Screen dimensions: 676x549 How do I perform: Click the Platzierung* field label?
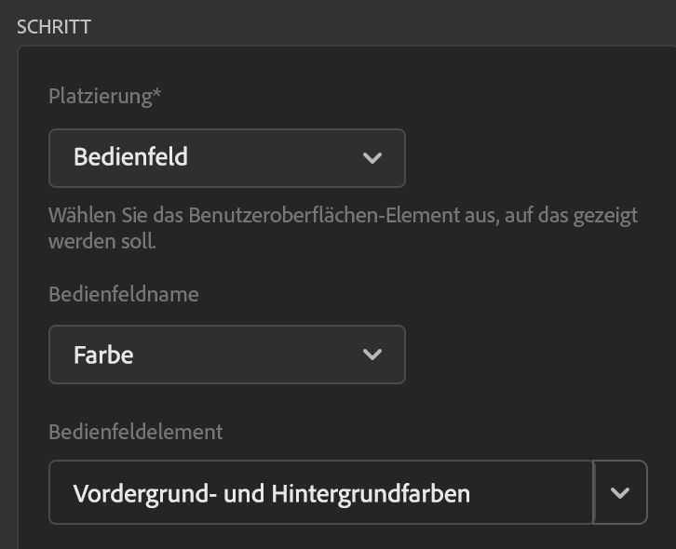[102, 97]
